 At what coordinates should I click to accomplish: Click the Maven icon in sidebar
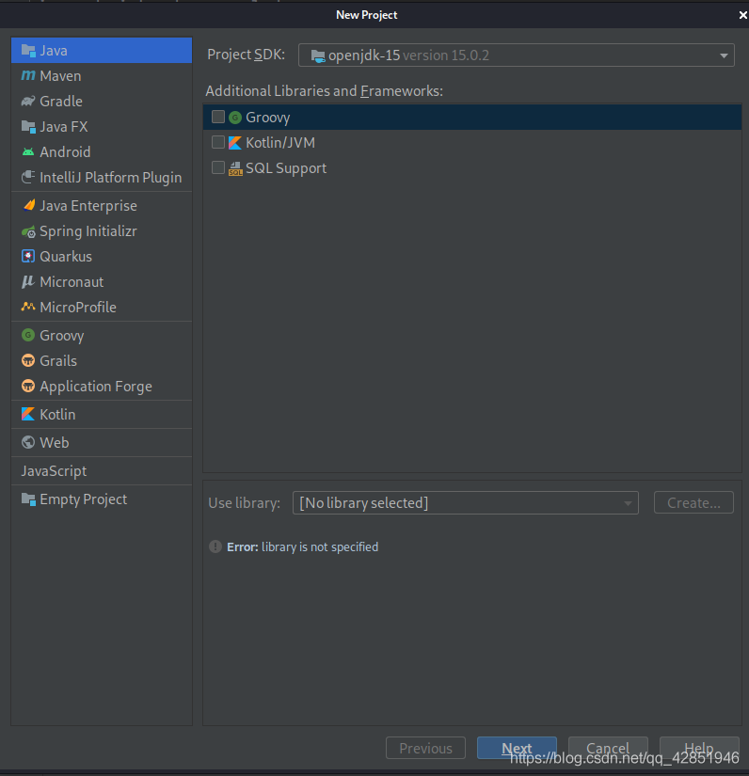(28, 76)
